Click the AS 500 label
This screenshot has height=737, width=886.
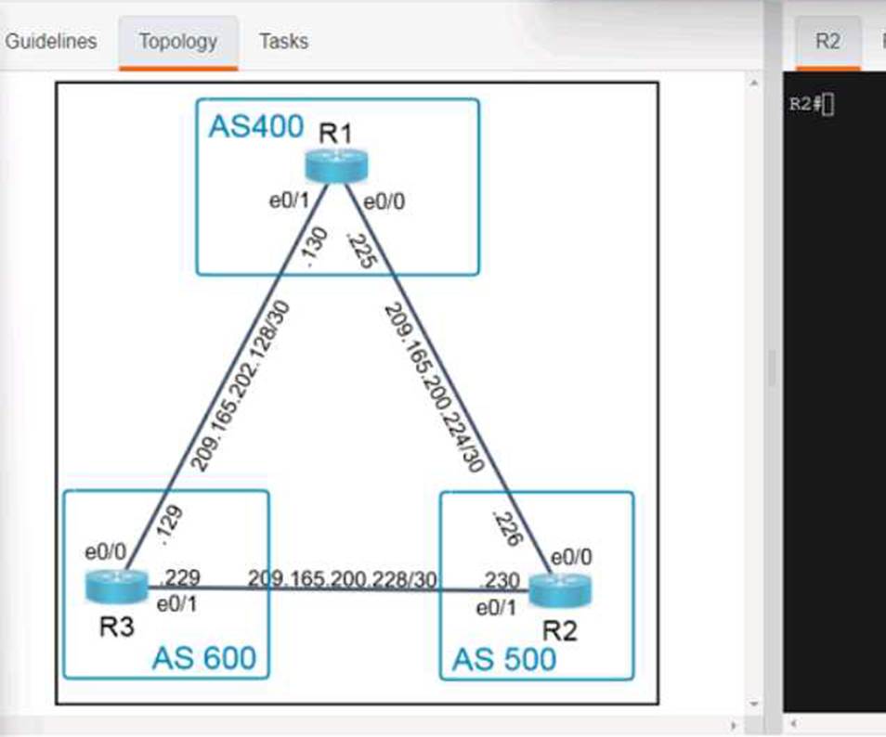(x=503, y=659)
